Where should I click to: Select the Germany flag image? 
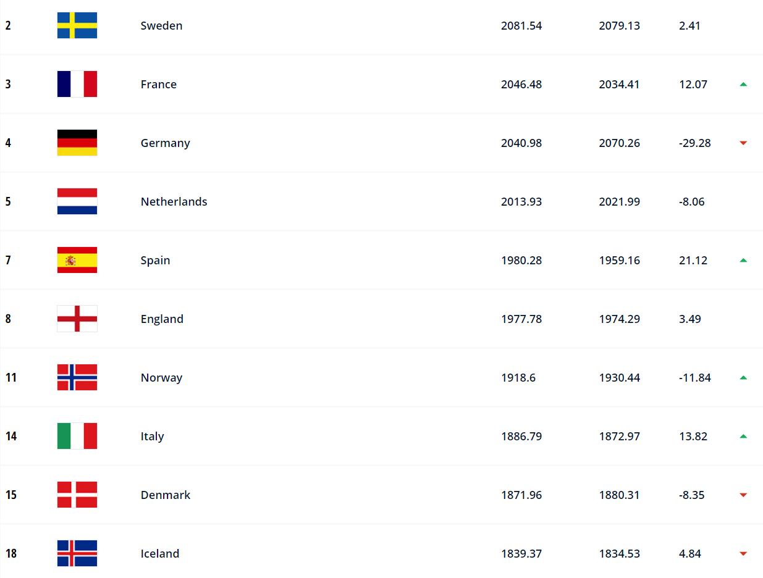pos(77,143)
